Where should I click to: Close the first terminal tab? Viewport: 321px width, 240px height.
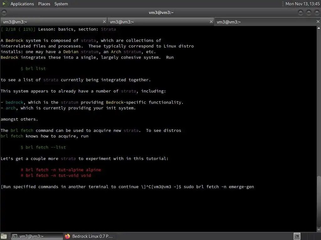pyautogui.click(x=104, y=22)
